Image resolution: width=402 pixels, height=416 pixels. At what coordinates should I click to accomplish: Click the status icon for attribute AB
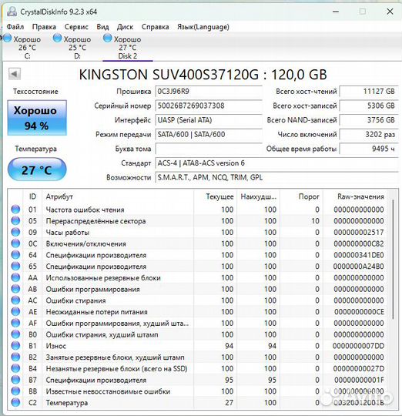click(15, 289)
